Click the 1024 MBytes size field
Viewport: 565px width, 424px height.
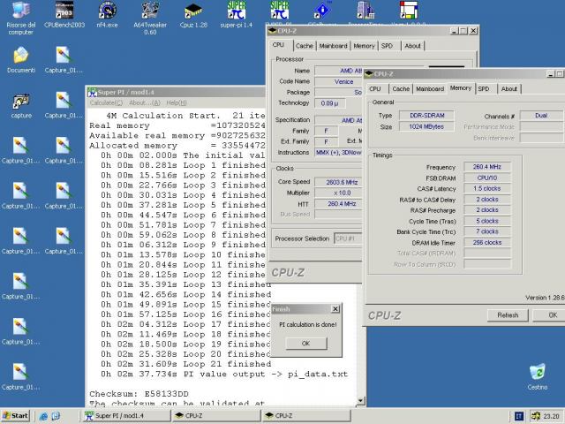click(x=426, y=126)
